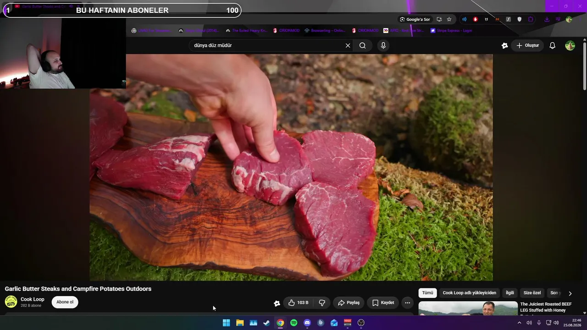Image resolution: width=587 pixels, height=330 pixels.
Task: Open Discord from the taskbar
Action: pyautogui.click(x=307, y=323)
